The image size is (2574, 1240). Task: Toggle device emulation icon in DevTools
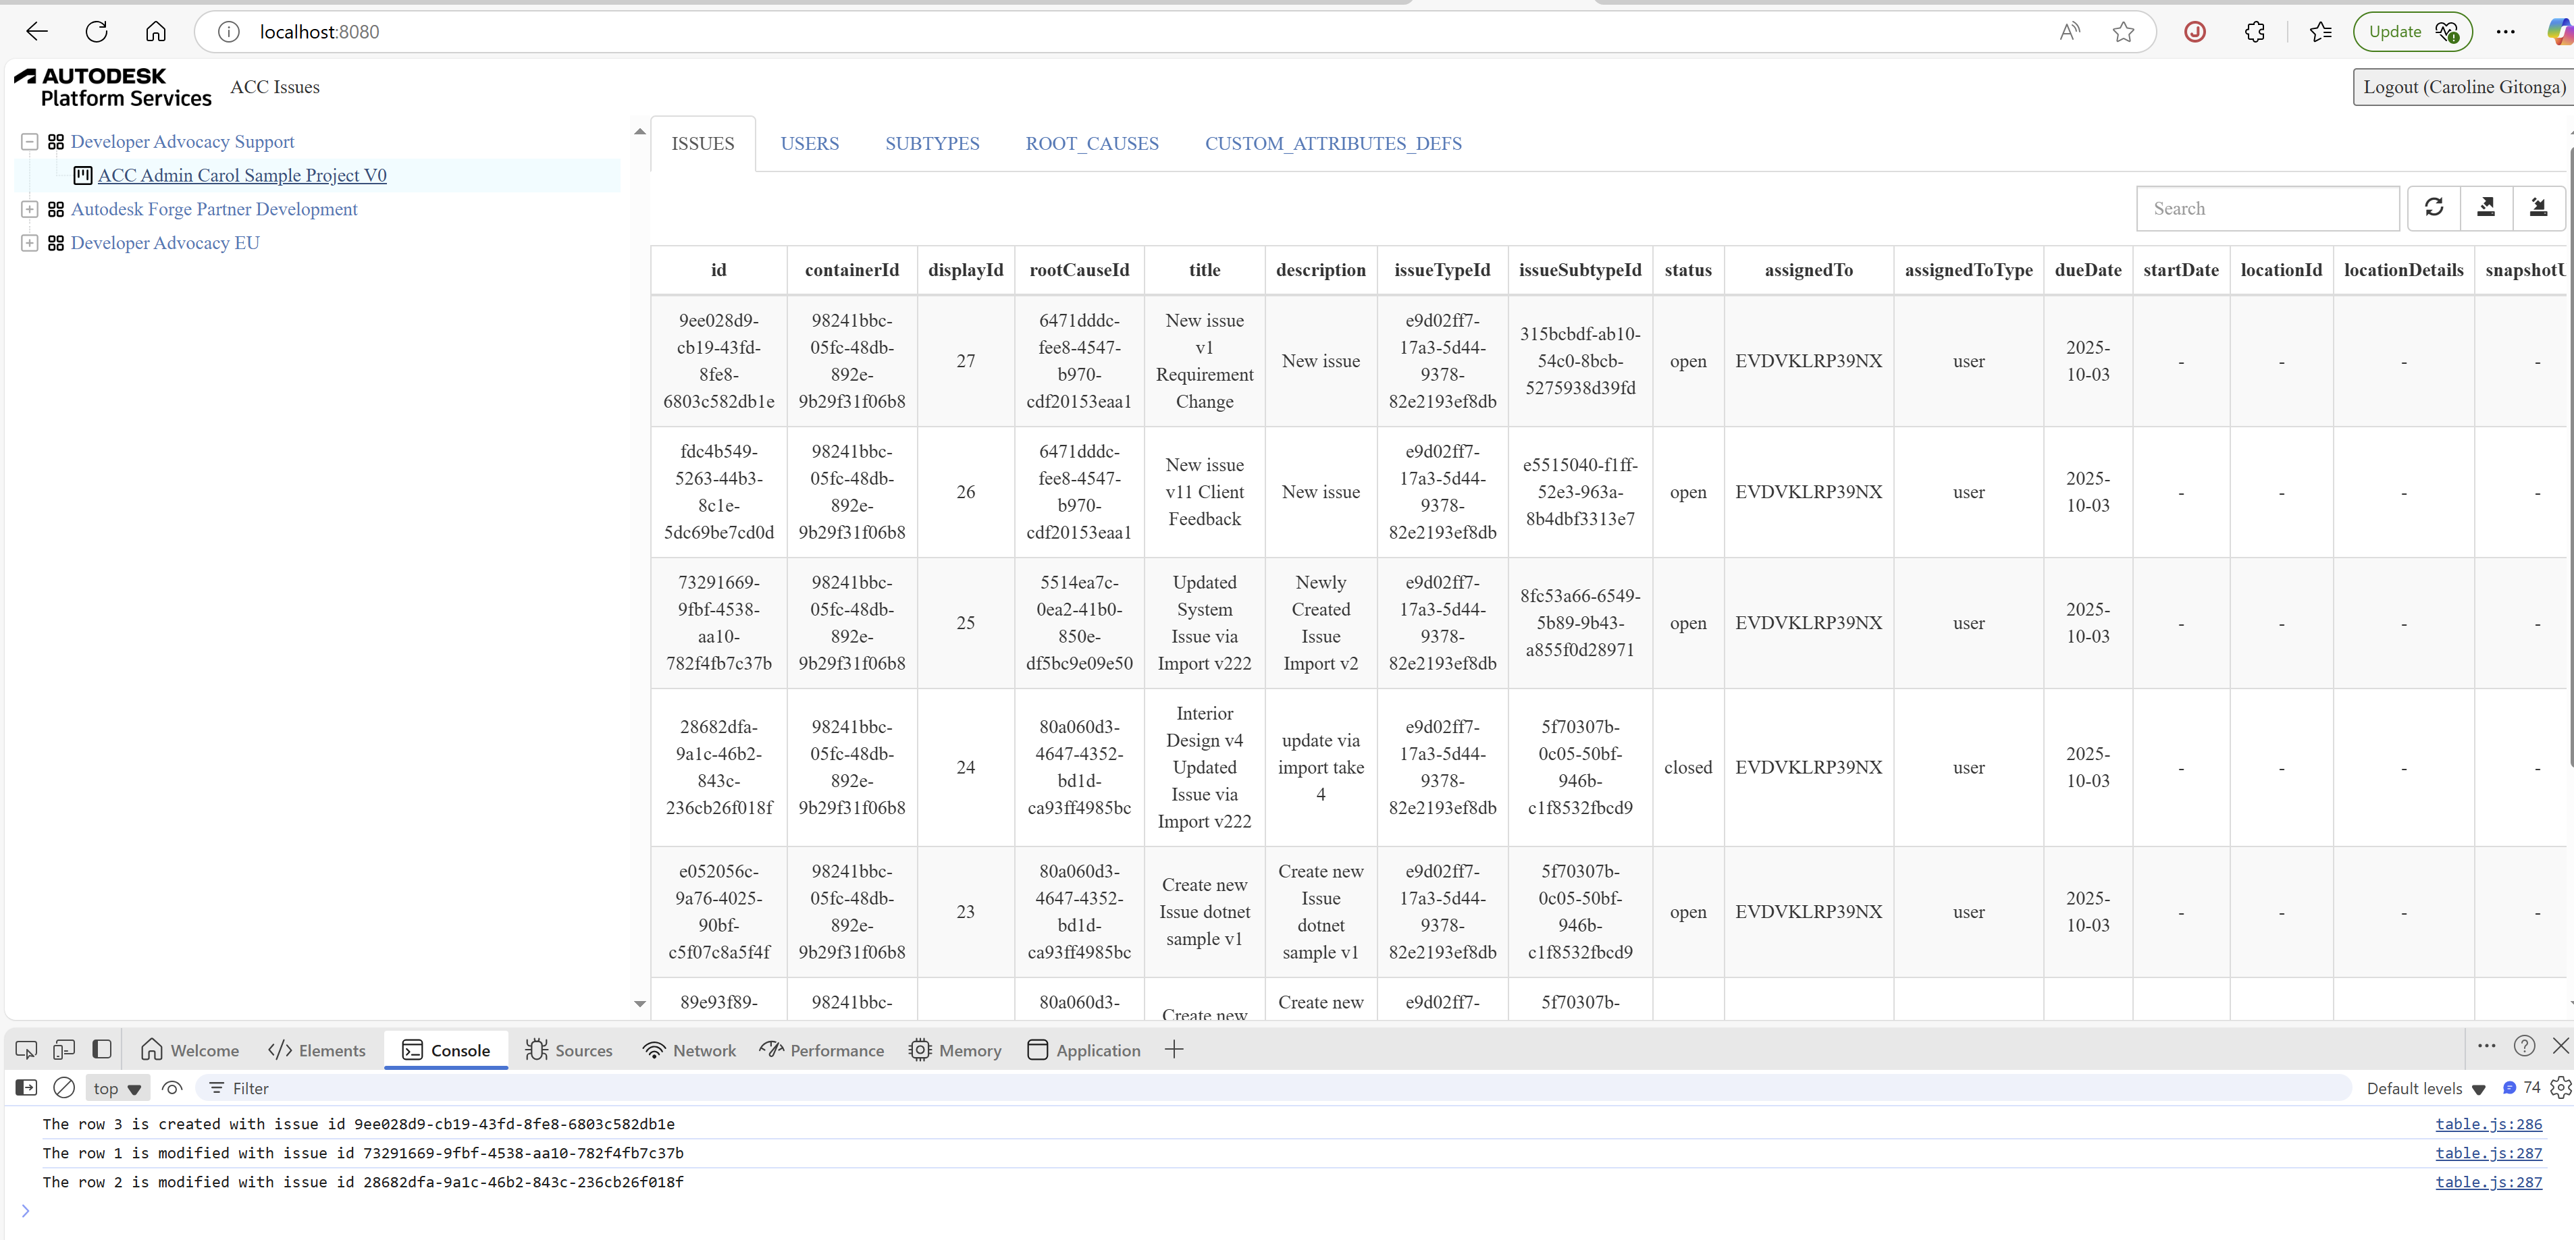pos(64,1050)
